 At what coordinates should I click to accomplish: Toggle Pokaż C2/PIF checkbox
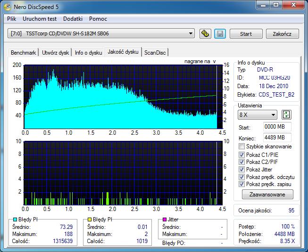point(241,162)
